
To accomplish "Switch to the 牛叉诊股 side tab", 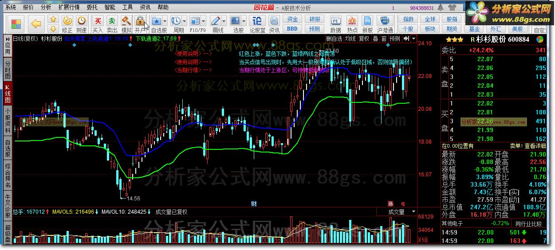I will coord(8,206).
